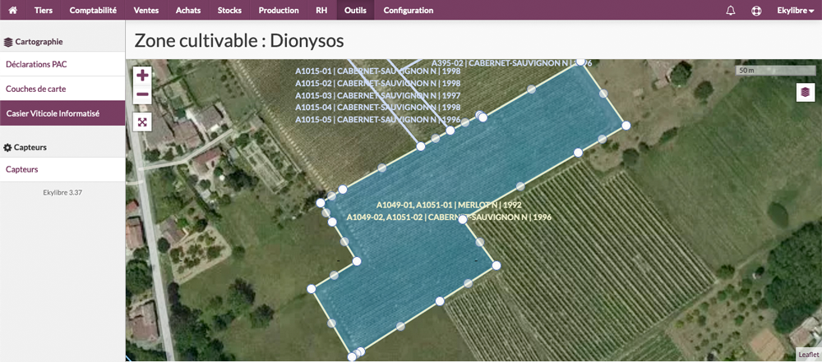Open the Production menu
Screen dimensions: 822x362
tap(279, 11)
